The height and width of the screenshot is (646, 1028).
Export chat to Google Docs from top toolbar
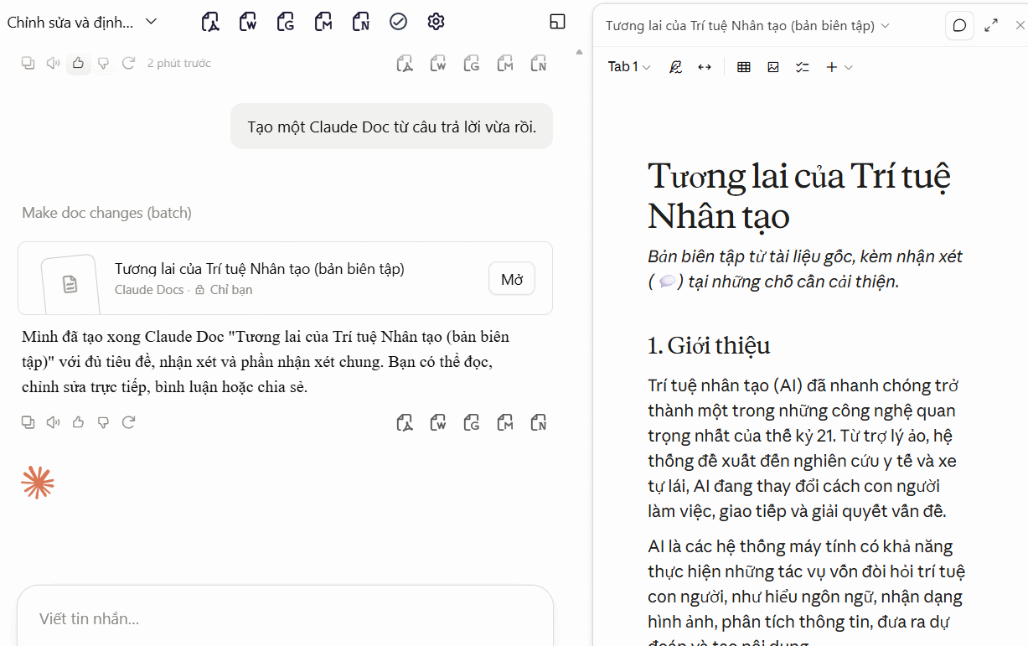286,22
